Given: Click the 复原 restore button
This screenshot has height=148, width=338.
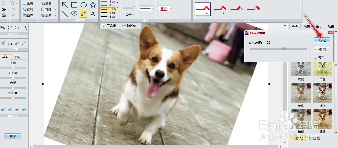Looking at the screenshot, I should tap(13, 136).
